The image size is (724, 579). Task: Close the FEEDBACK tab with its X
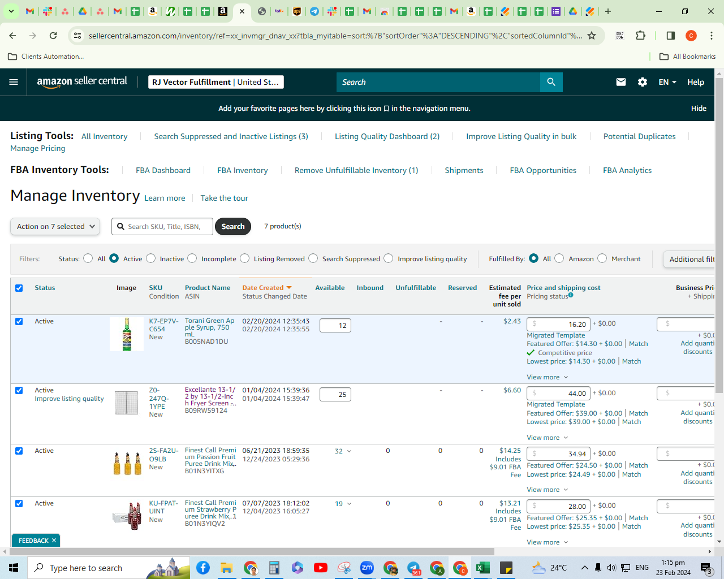54,541
